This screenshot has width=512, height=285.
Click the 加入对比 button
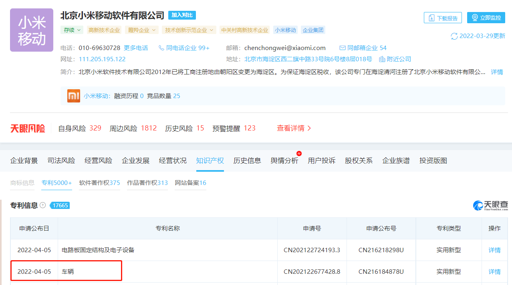pos(182,15)
